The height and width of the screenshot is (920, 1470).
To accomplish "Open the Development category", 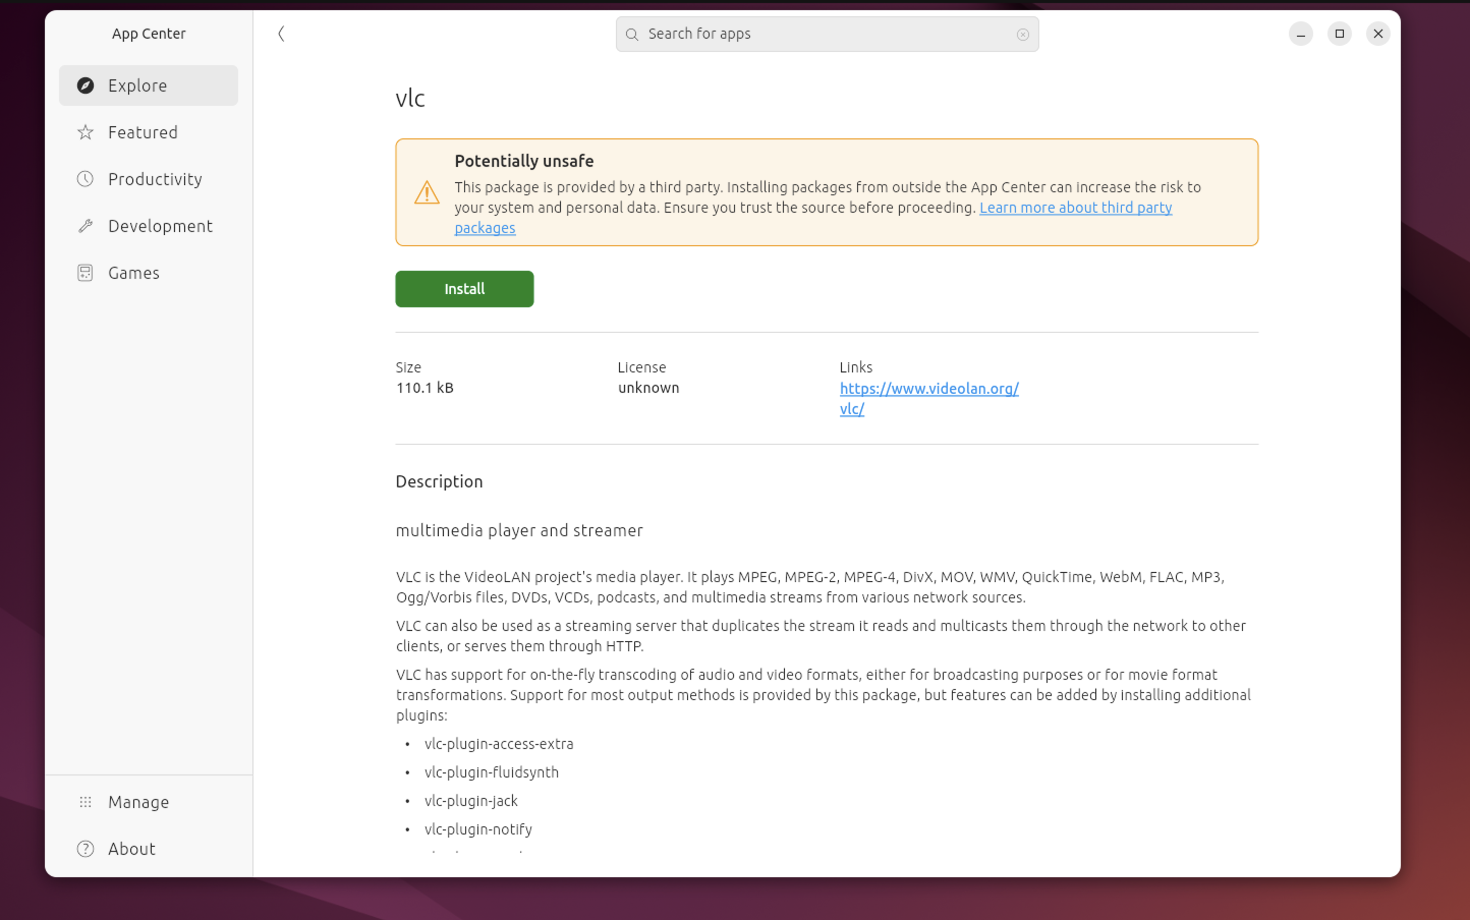I will [149, 226].
